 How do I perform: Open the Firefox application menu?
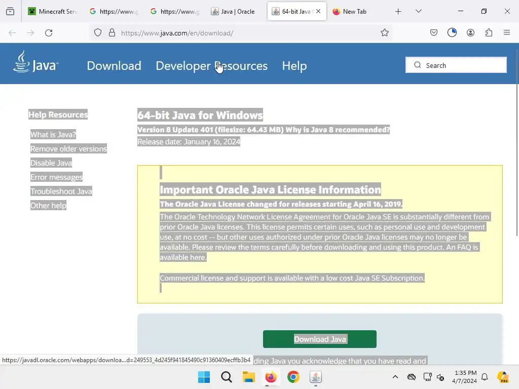[506, 32]
